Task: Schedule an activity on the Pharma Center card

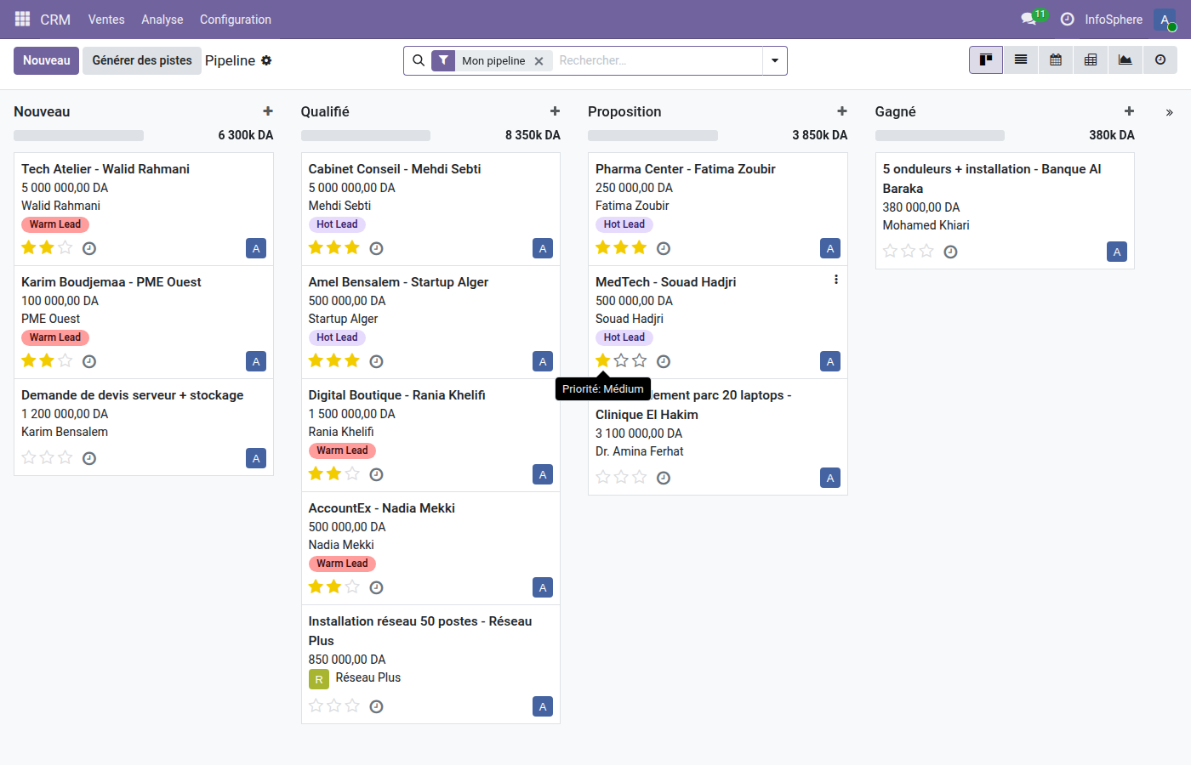Action: tap(663, 247)
